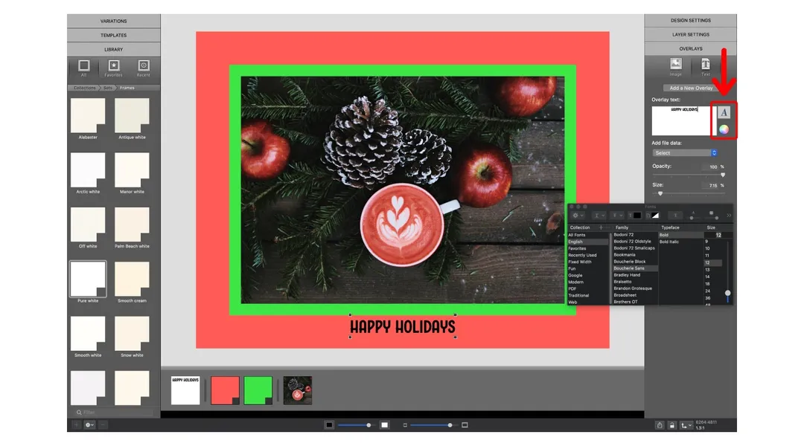Select the red layer thumbnail in the strip

click(225, 391)
